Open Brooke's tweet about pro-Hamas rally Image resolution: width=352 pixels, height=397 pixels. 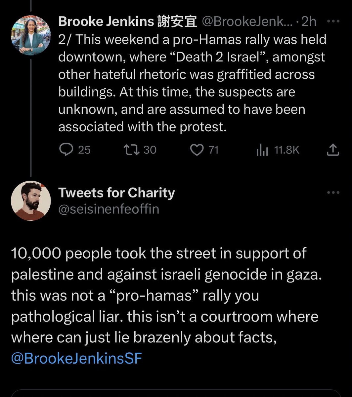pyautogui.click(x=192, y=83)
